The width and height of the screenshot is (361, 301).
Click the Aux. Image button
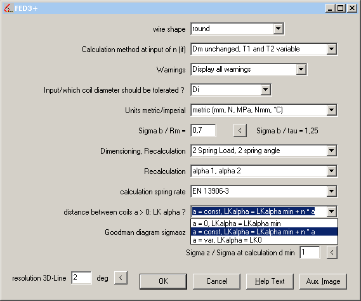pos(323,281)
